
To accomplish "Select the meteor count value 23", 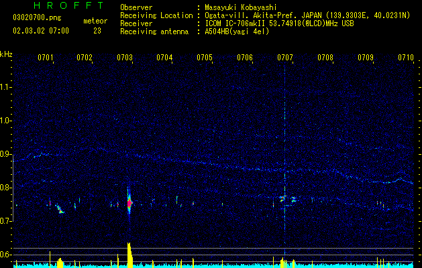I will (97, 31).
